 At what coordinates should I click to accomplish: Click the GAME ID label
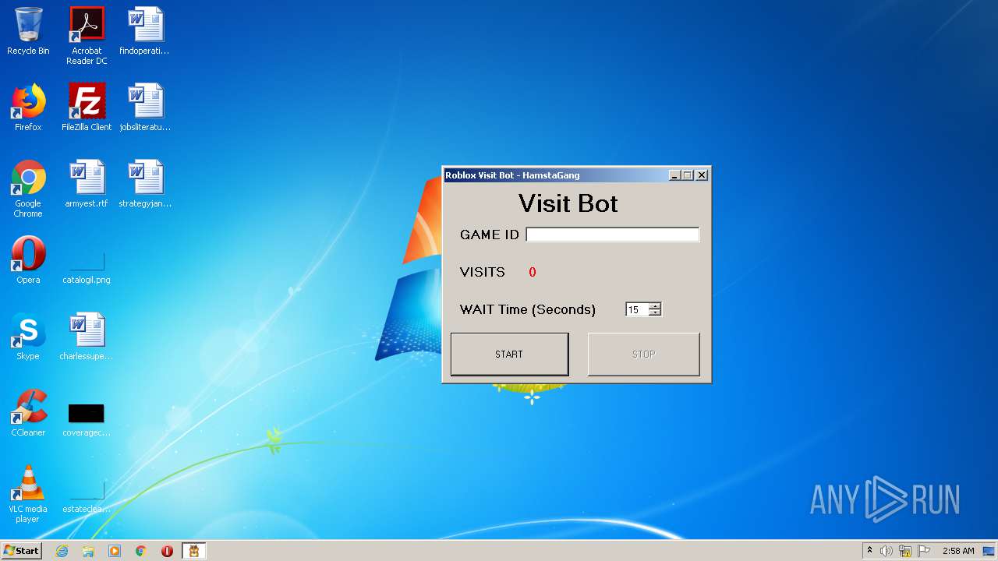[490, 235]
